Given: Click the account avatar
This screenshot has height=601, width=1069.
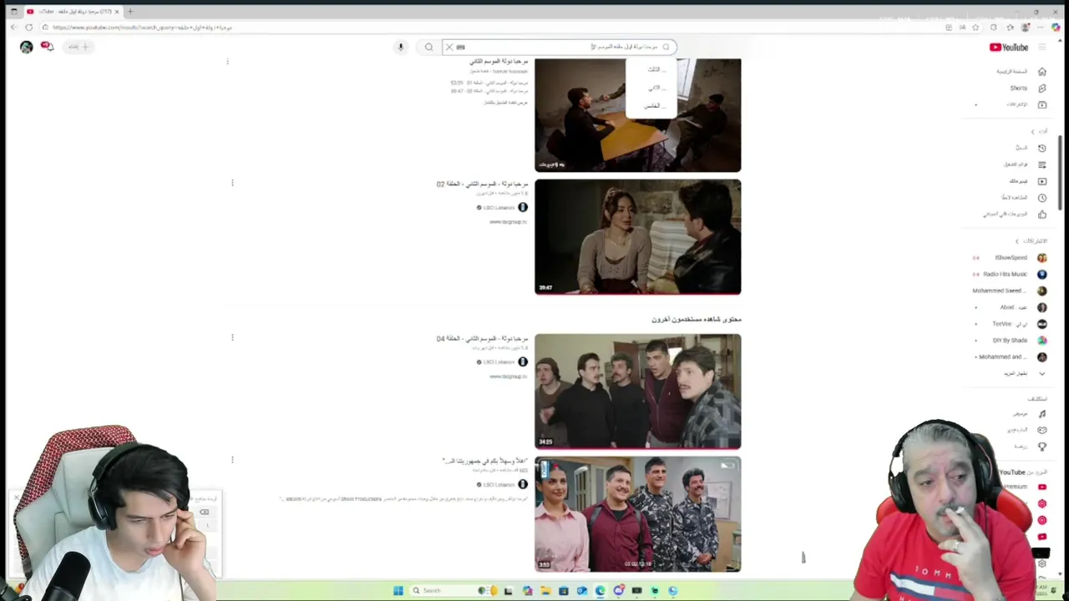Looking at the screenshot, I should (x=26, y=47).
